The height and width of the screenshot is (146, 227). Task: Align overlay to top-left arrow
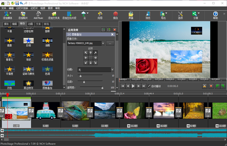click(x=86, y=53)
